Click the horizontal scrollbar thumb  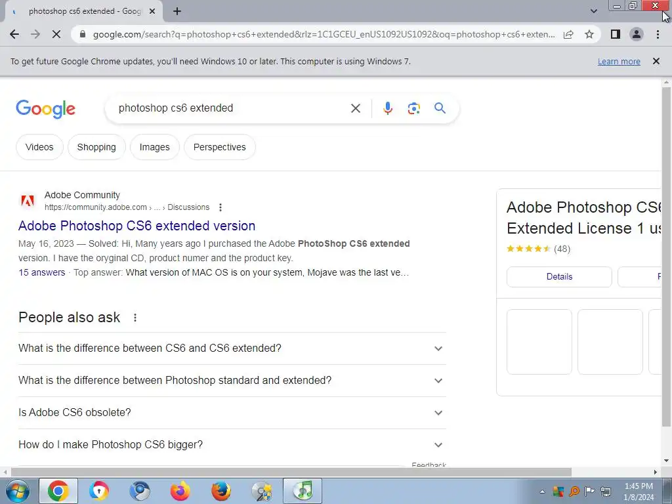coord(291,472)
